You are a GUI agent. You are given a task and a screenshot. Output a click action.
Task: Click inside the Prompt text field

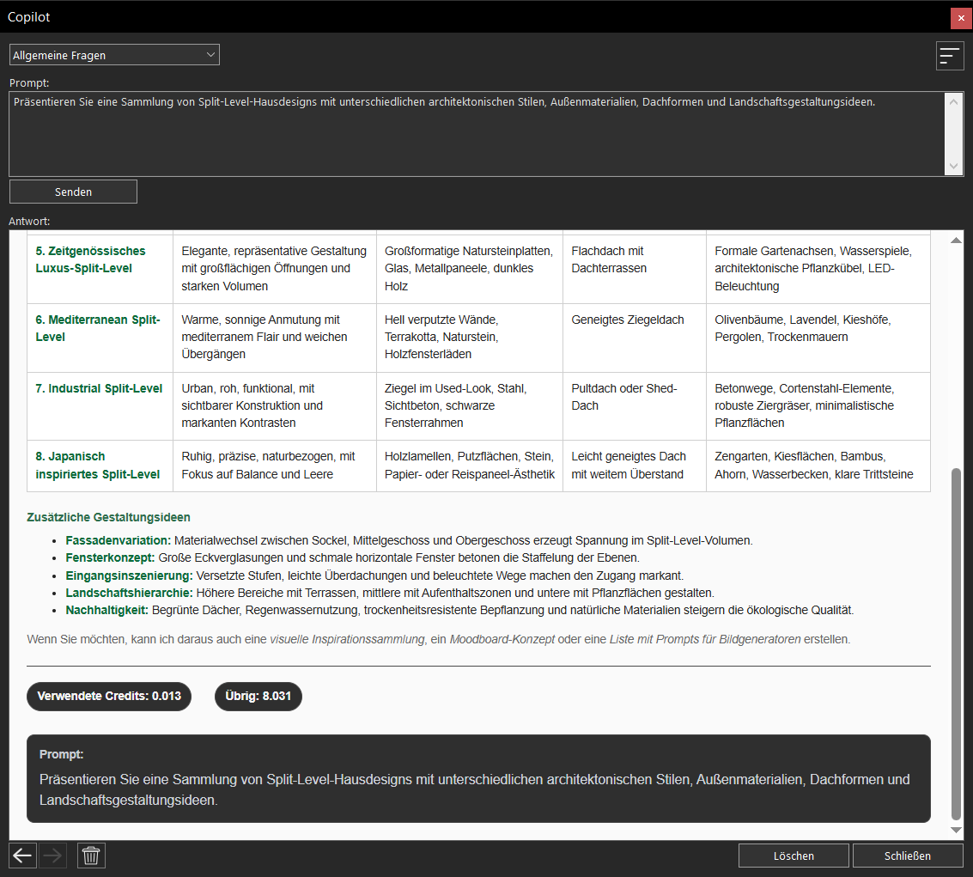tap(477, 134)
